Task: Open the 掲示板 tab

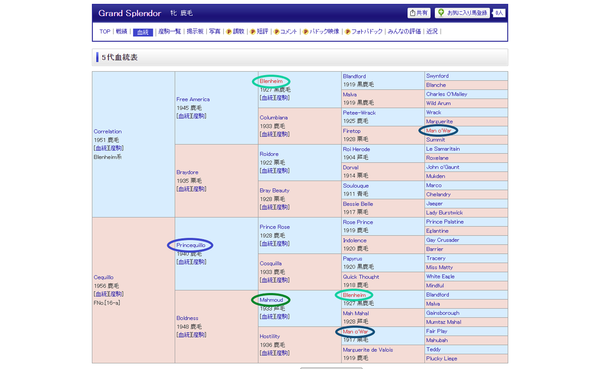Action: (x=195, y=32)
